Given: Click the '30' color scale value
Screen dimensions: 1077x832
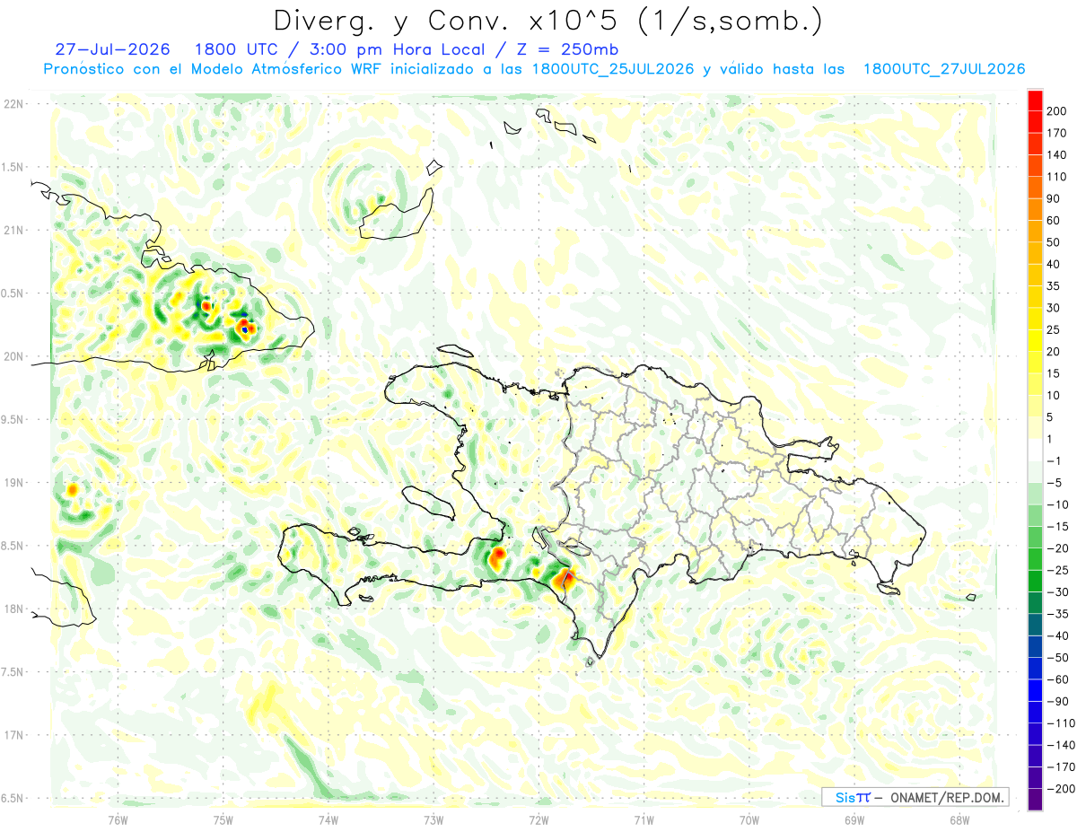Looking at the screenshot, I should pyautogui.click(x=1055, y=308).
